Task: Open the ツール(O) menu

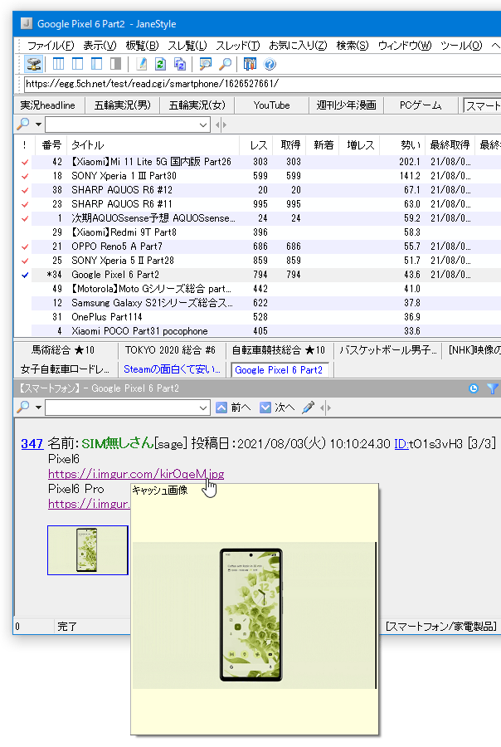Action: point(461,46)
